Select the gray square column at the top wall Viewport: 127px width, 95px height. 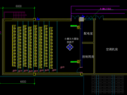pyautogui.click(x=81, y=19)
